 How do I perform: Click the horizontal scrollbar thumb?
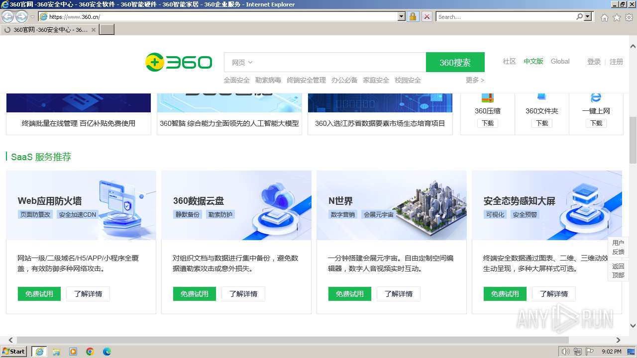pos(293,340)
